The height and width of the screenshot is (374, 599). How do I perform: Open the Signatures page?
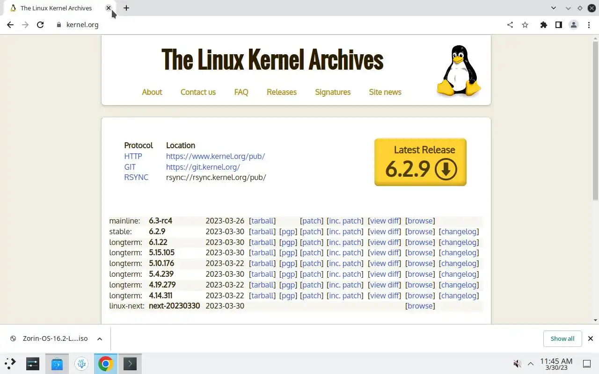click(x=333, y=92)
